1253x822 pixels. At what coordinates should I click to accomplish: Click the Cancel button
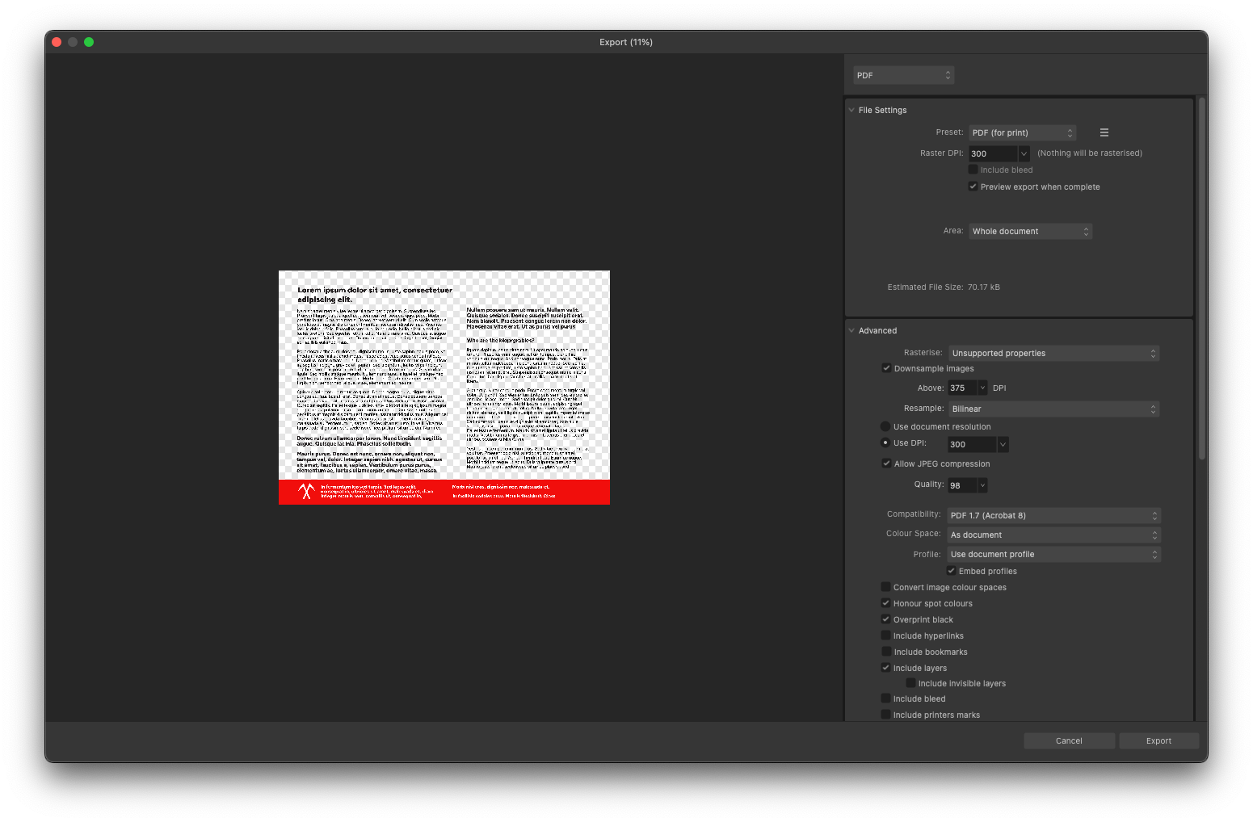(1069, 740)
